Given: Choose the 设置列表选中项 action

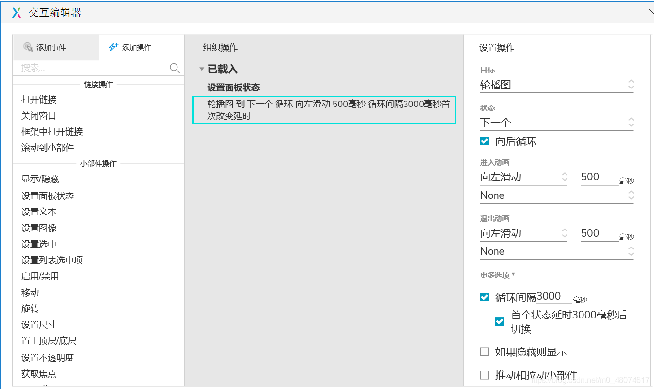Looking at the screenshot, I should pyautogui.click(x=52, y=260).
